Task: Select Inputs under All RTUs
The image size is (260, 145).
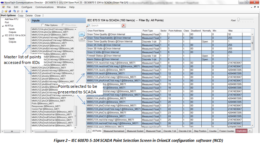Action: 12,29
